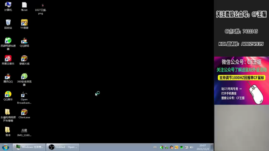Image resolution: width=269 pixels, height=151 pixels.
Task: Launch 穿越火线 CrossFire desktop shortcut
Action: click(x=24, y=60)
